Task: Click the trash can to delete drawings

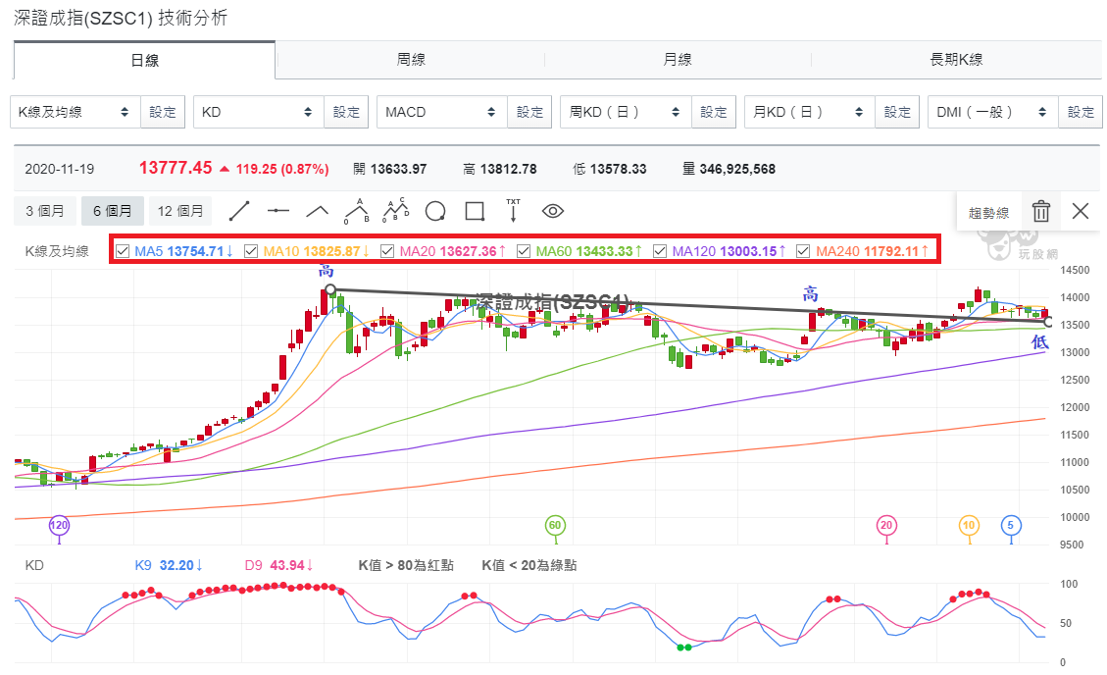Action: click(x=1040, y=211)
